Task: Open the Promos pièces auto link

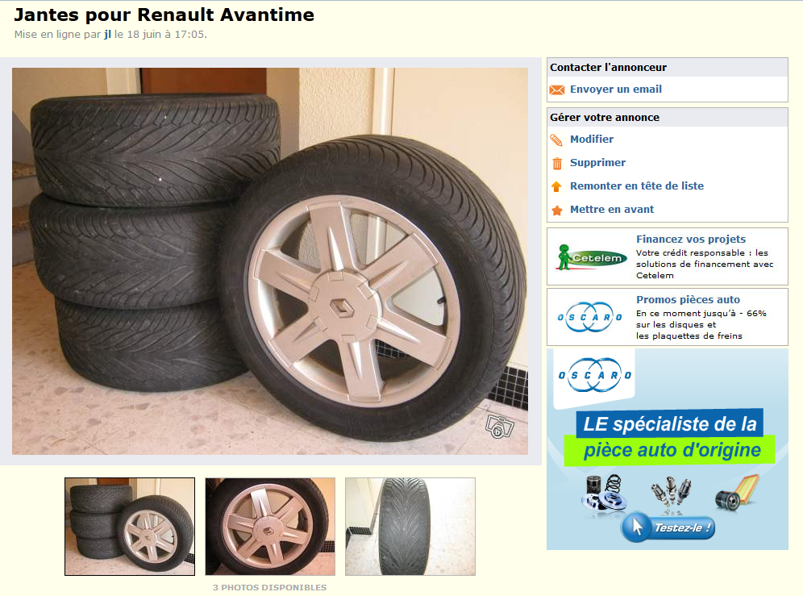Action: pos(688,299)
